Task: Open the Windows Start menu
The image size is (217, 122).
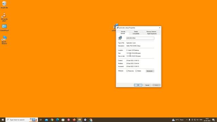Action: click(3, 120)
